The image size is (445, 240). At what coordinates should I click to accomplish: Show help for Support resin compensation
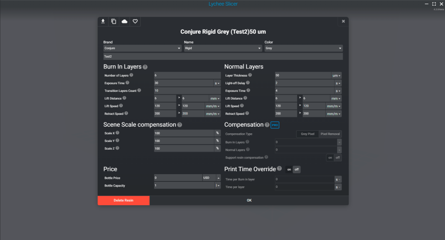point(266,157)
